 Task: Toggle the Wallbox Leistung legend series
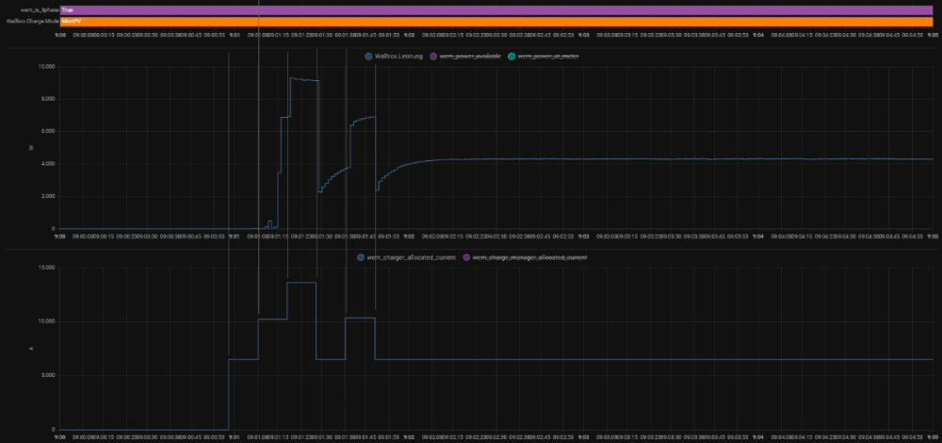(399, 57)
